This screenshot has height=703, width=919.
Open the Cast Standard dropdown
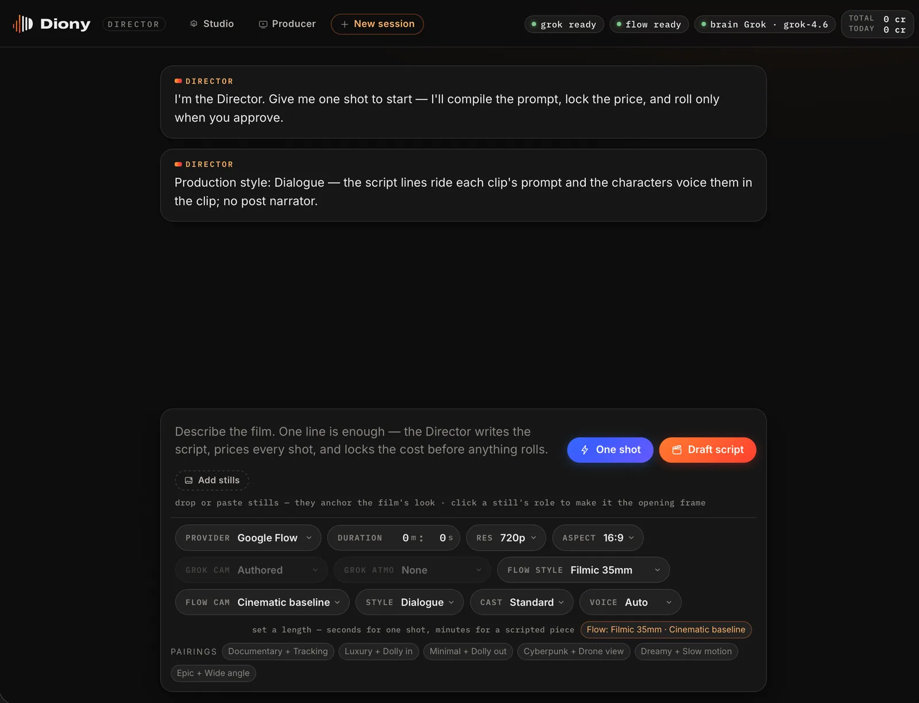click(x=522, y=602)
